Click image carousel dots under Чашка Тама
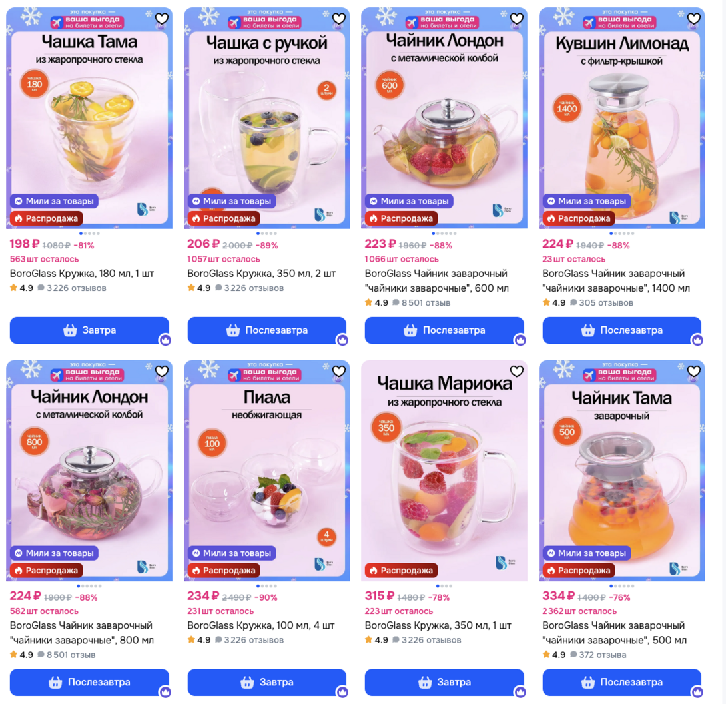The image size is (726, 704). 89,234
